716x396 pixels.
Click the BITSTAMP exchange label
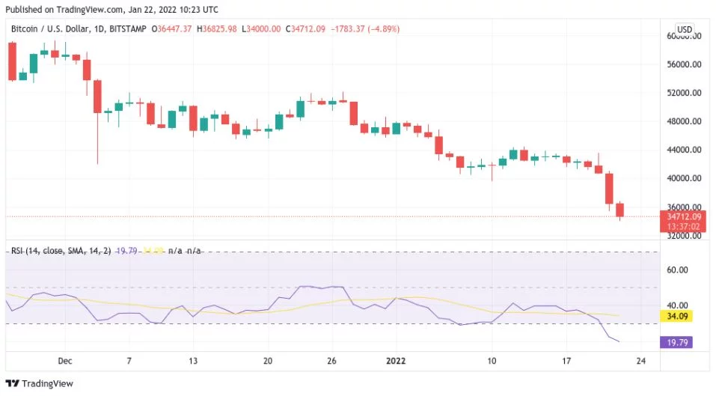[x=128, y=28]
